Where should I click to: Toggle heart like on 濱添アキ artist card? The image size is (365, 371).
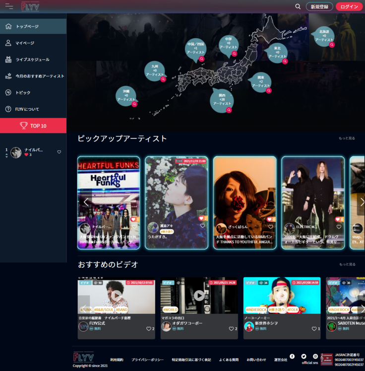point(202,225)
